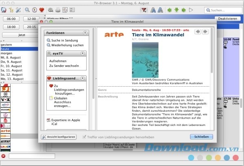244x166 pixels.
Task: Toggle 'Treffer von Lieblingssendungen hervorheben' checkbox
Action: 85,137
